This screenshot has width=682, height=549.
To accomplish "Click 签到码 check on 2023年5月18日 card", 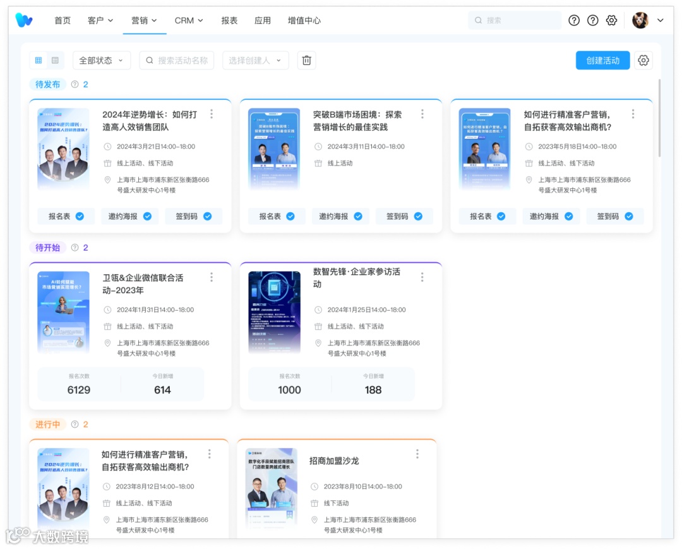I will tap(629, 216).
